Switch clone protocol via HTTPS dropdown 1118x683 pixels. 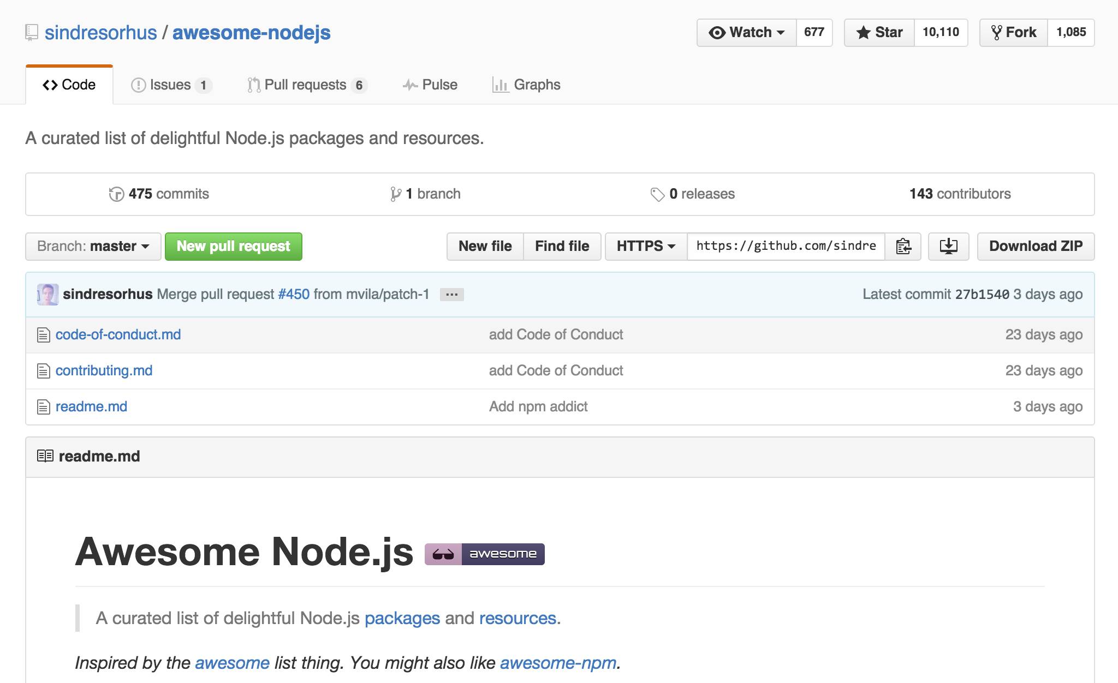[x=646, y=247]
